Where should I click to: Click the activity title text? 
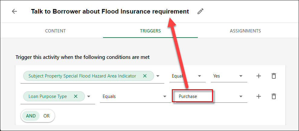pos(110,11)
